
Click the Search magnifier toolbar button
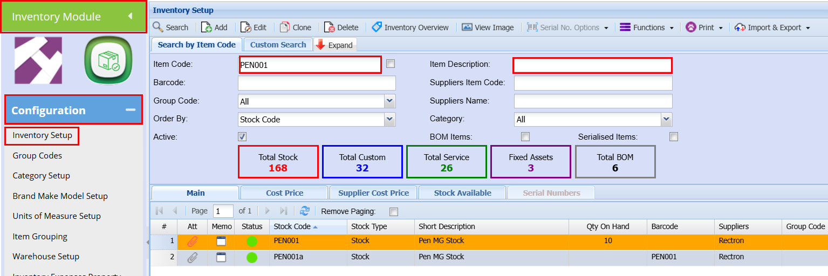pyautogui.click(x=170, y=27)
